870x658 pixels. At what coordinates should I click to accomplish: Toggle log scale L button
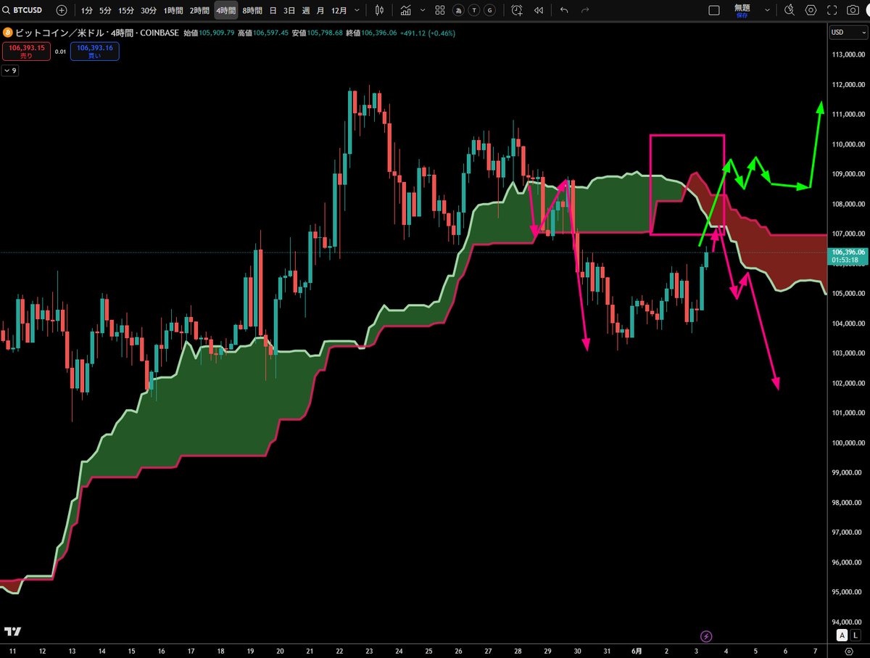point(854,635)
